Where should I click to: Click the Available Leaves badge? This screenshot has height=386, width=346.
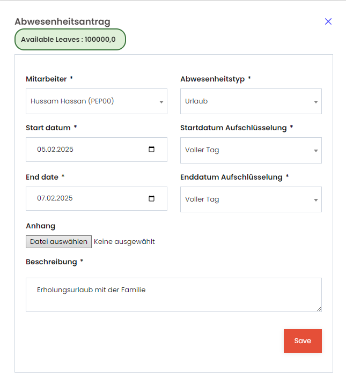[70, 39]
